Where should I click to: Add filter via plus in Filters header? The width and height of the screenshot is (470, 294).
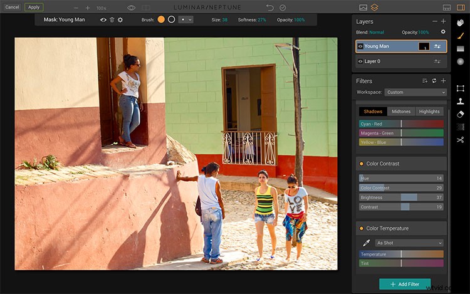443,81
